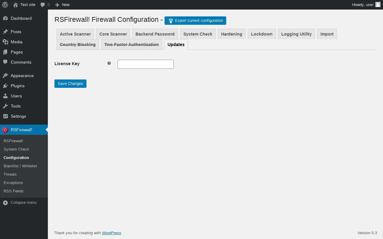
Task: Click the WordPress logo icon
Action: [x=5, y=5]
